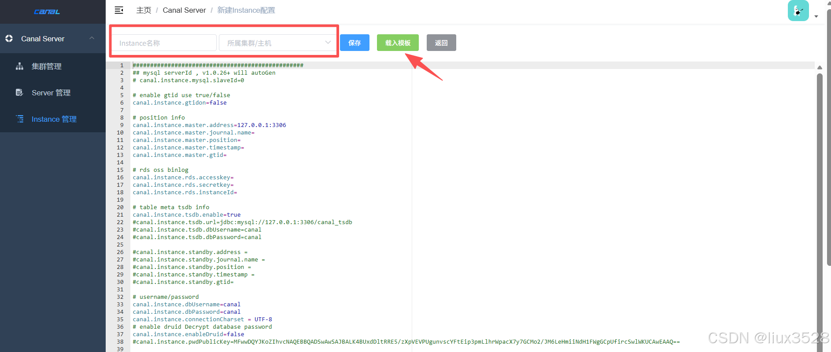Open the 所属集群/主机 dropdown
Image resolution: width=831 pixels, height=352 pixels.
(278, 43)
